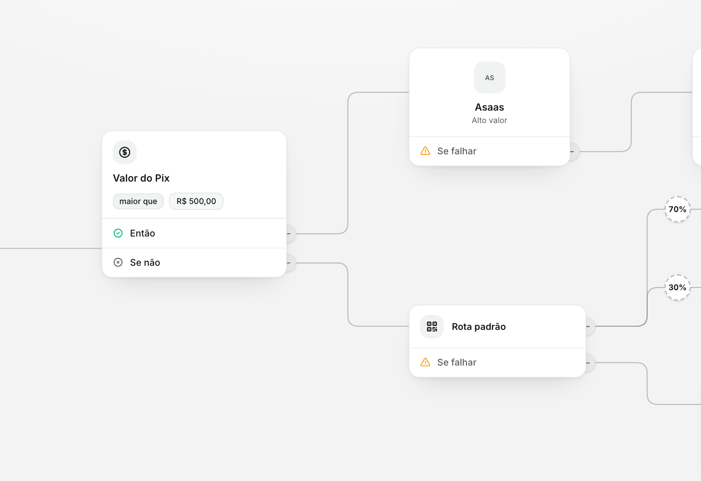The image size is (701, 481).
Task: Open the maior que operator chip
Action: click(138, 201)
